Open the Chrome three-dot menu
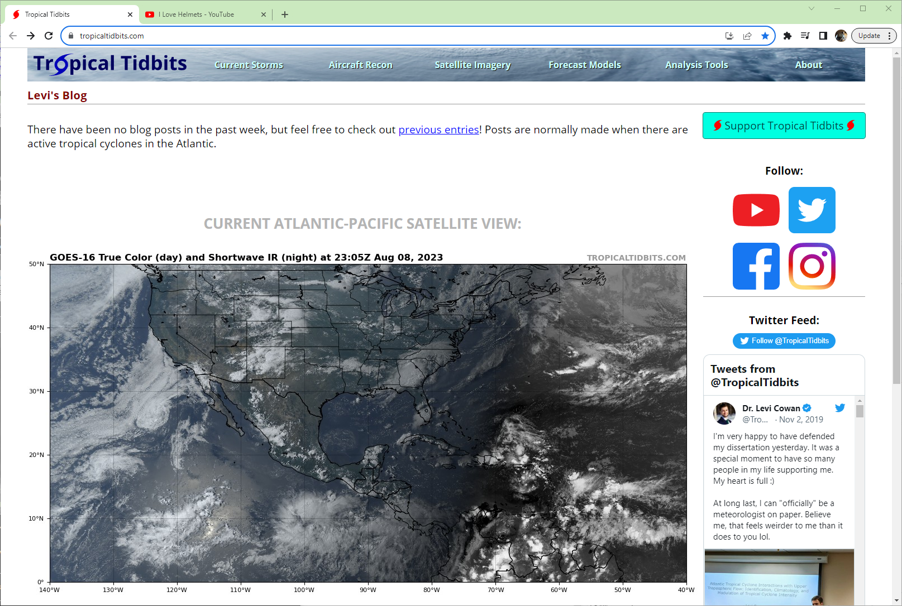This screenshot has width=902, height=606. 889,36
